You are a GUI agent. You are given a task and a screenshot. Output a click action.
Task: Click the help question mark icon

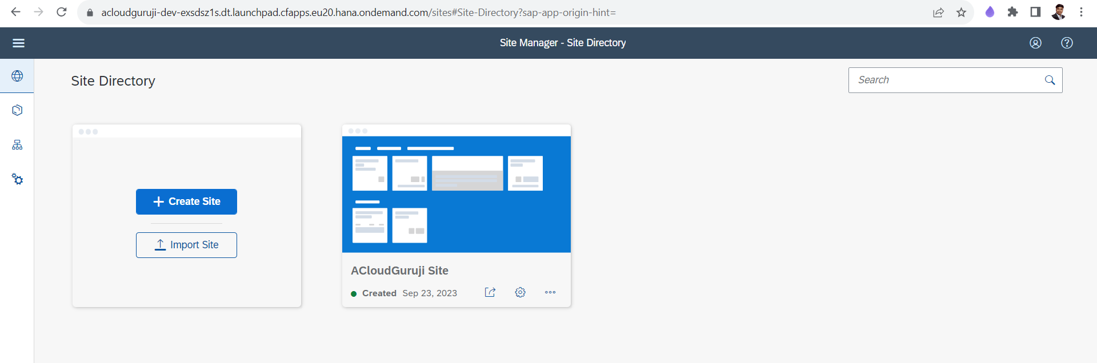1067,43
